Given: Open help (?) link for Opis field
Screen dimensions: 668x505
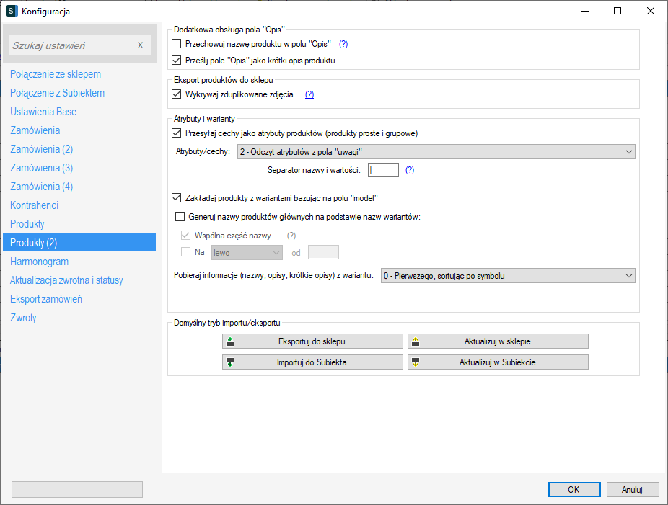Looking at the screenshot, I should click(343, 44).
